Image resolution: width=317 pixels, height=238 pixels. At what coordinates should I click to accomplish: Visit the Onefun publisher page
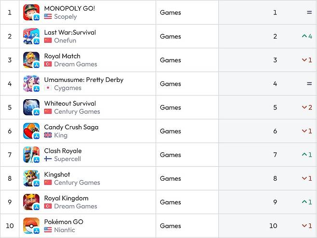click(65, 40)
